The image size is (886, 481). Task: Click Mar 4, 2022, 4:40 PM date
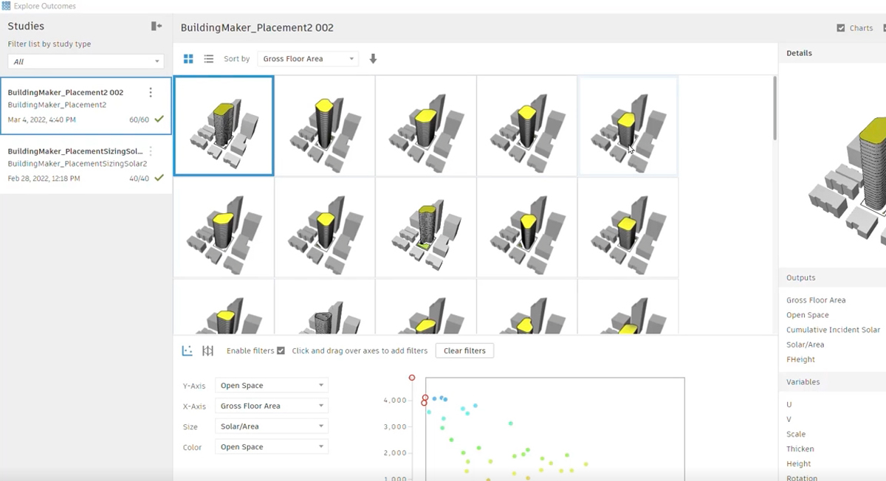coord(41,120)
